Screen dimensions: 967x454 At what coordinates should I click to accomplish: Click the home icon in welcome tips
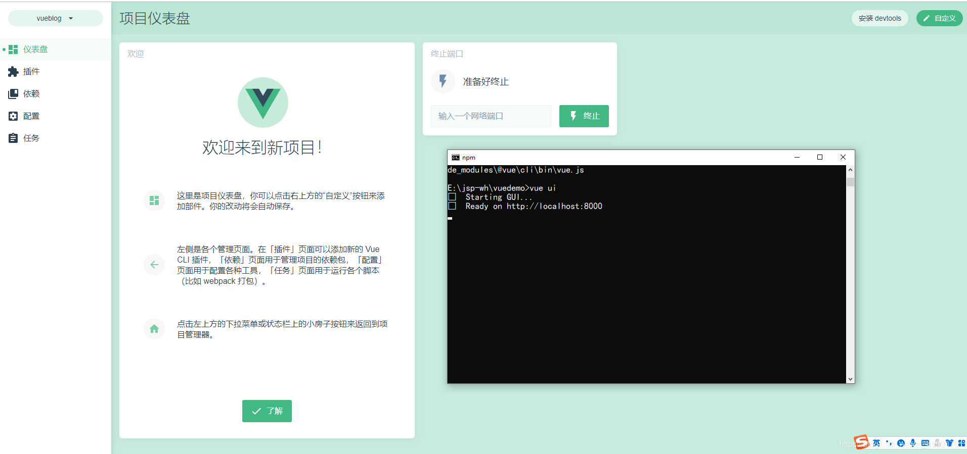pos(154,329)
